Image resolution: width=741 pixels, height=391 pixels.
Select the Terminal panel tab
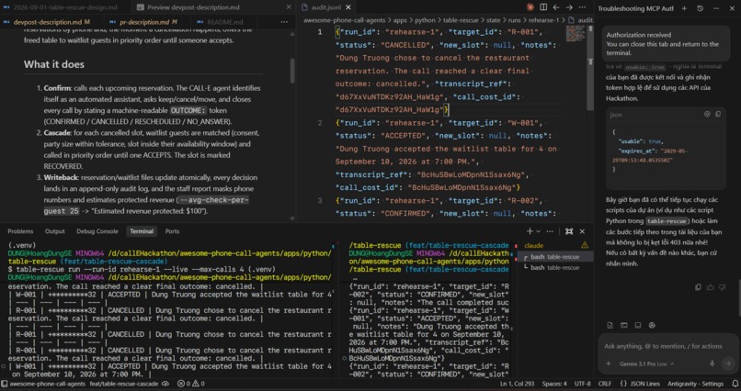tap(142, 231)
